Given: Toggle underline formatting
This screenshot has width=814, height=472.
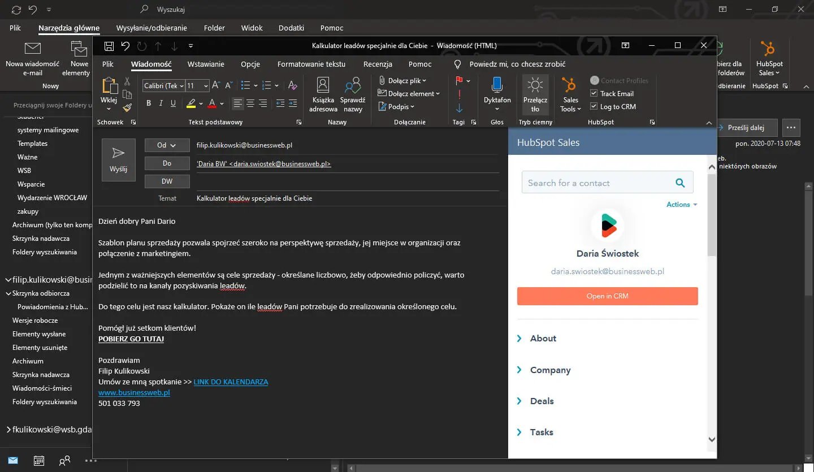Looking at the screenshot, I should pos(173,103).
